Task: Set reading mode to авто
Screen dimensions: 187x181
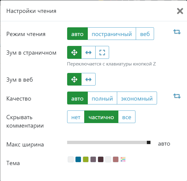Action: pyautogui.click(x=77, y=34)
